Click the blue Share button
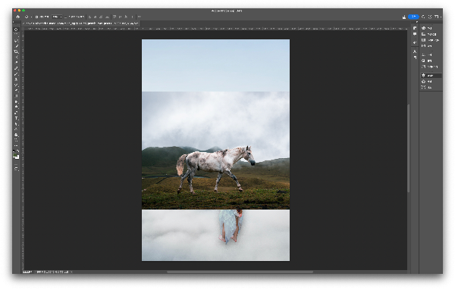The height and width of the screenshot is (289, 455). (413, 17)
